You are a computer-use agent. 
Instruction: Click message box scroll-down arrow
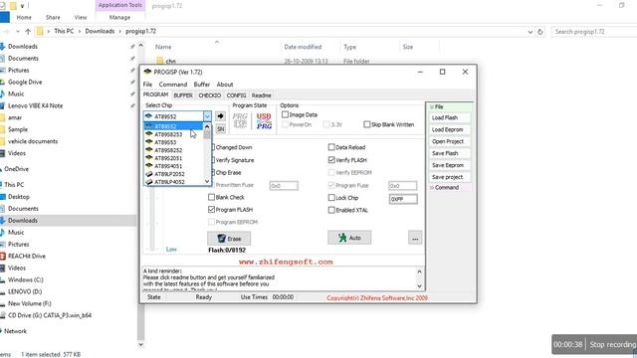coord(419,286)
